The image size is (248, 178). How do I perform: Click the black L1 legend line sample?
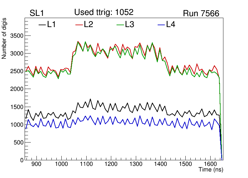[x=42, y=25]
